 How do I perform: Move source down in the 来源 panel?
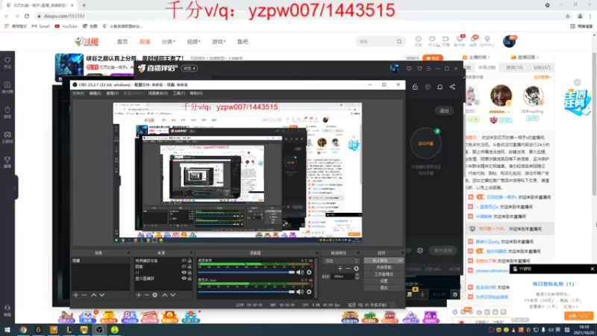(173, 295)
